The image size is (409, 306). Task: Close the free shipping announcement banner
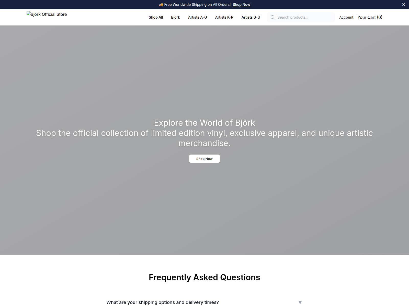point(403,5)
